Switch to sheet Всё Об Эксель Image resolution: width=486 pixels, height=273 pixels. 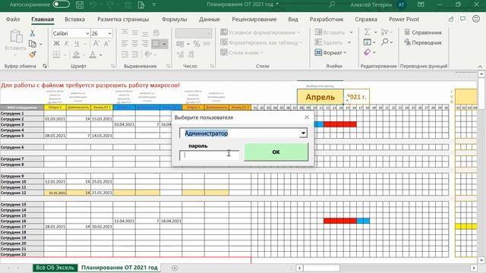click(x=55, y=268)
